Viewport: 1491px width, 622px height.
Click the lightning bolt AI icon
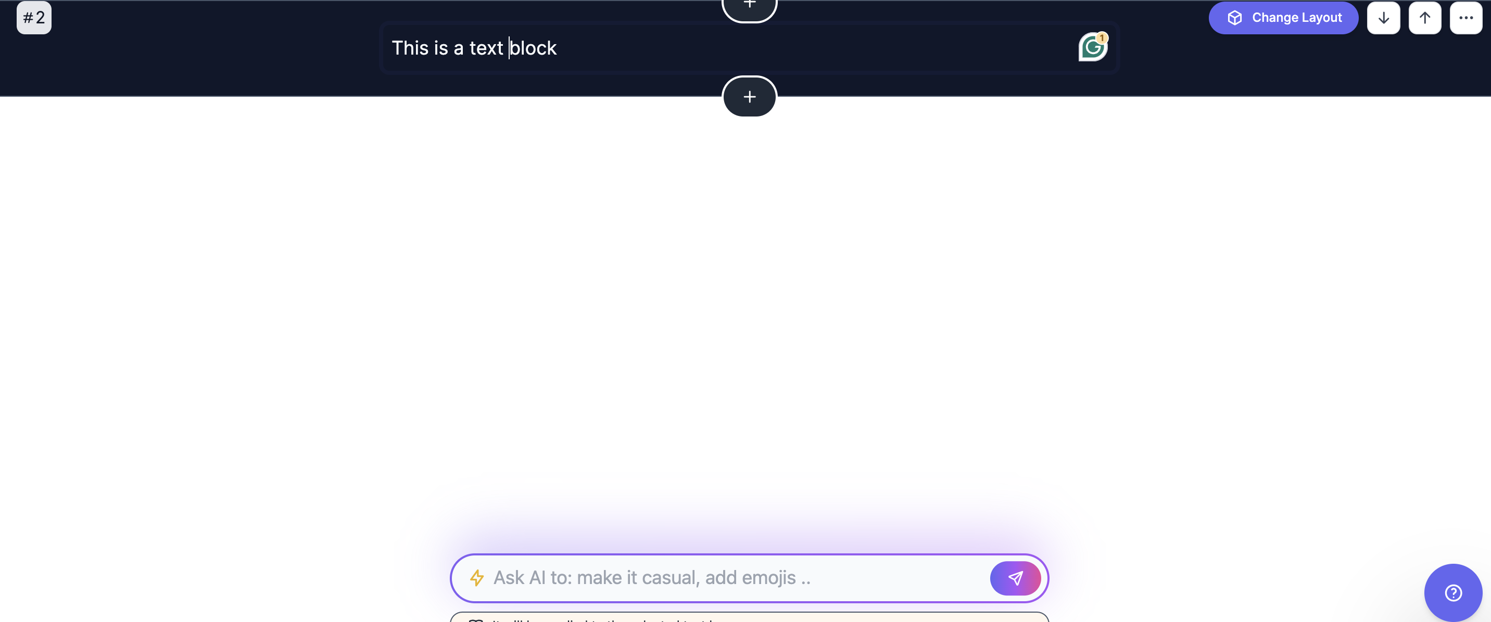[475, 577]
